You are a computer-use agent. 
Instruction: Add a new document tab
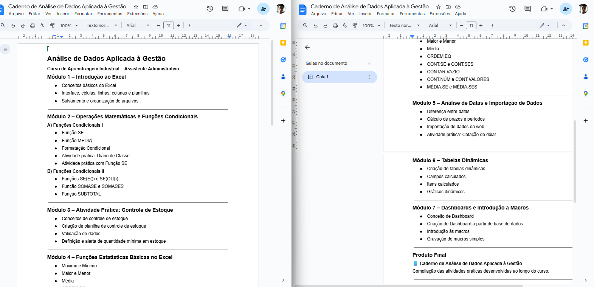[369, 63]
